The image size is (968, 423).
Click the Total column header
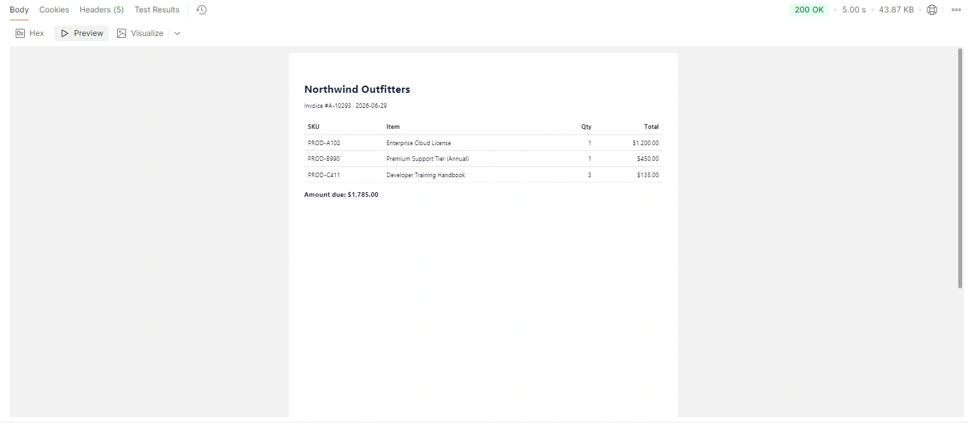point(651,127)
